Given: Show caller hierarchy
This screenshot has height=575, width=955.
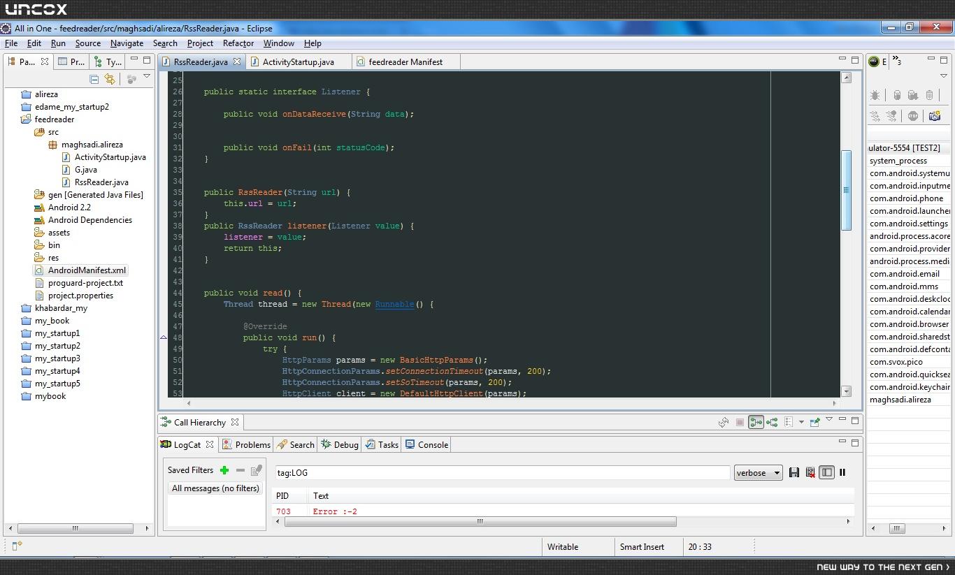Looking at the screenshot, I should pyautogui.click(x=756, y=422).
